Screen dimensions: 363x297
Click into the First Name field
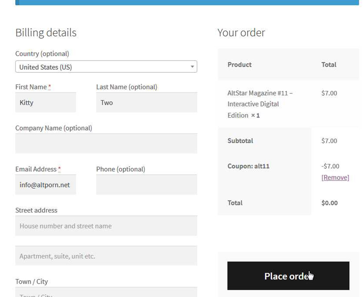pos(46,103)
